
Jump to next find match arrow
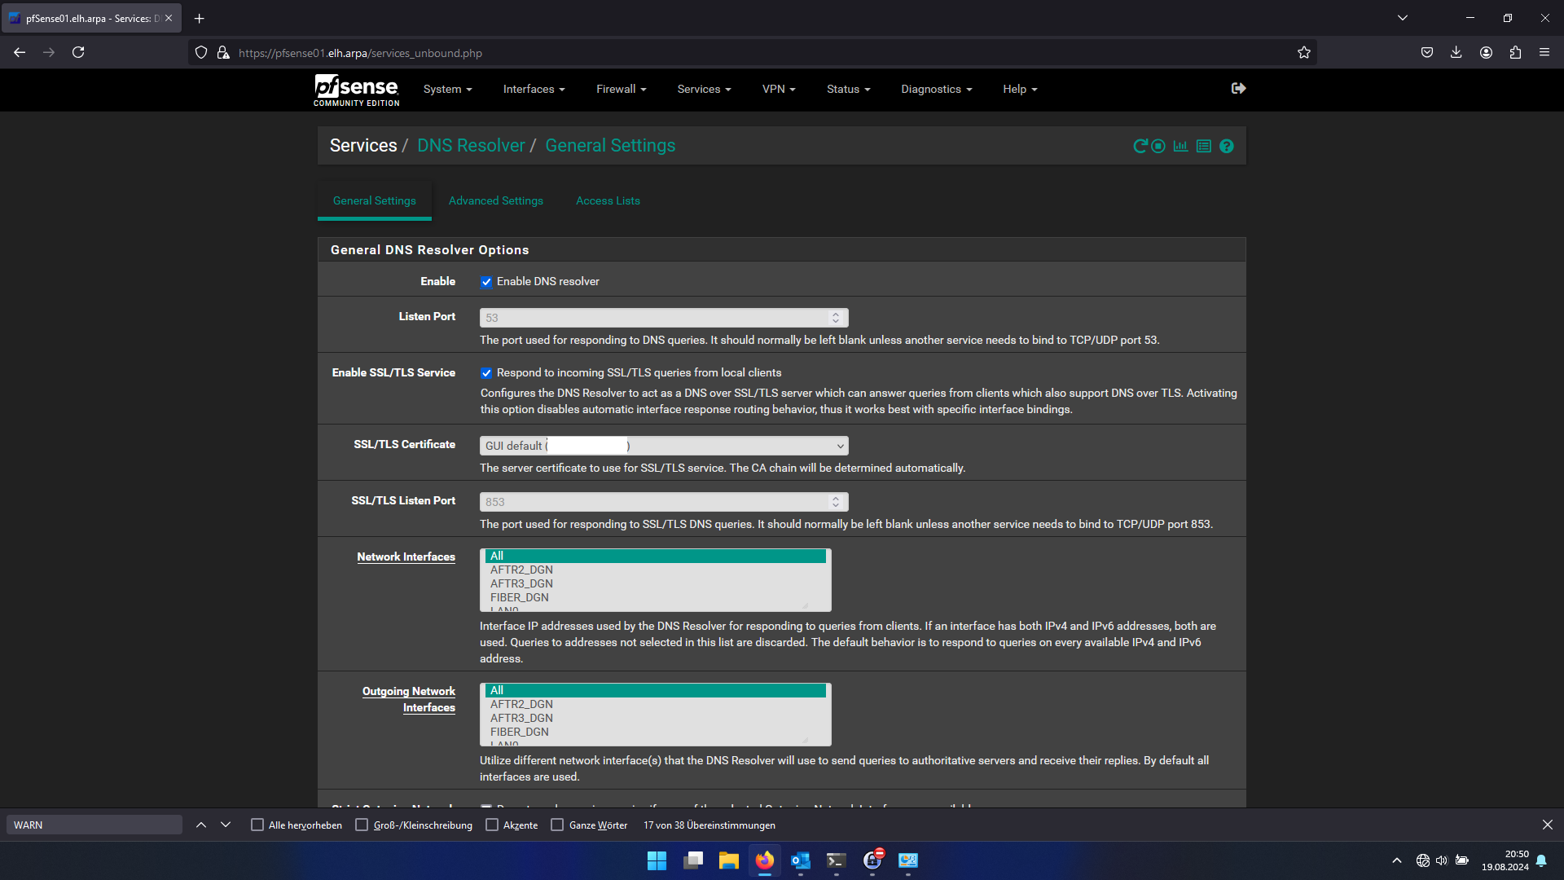pyautogui.click(x=226, y=825)
